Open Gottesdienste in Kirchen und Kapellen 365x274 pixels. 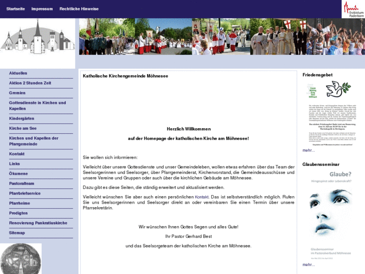coord(38,106)
